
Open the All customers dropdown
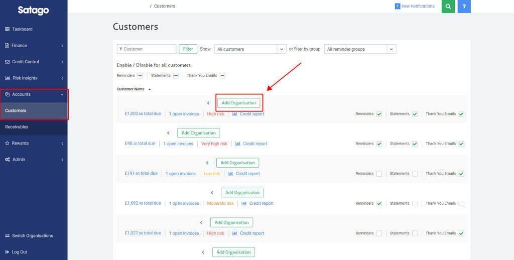[x=250, y=49]
